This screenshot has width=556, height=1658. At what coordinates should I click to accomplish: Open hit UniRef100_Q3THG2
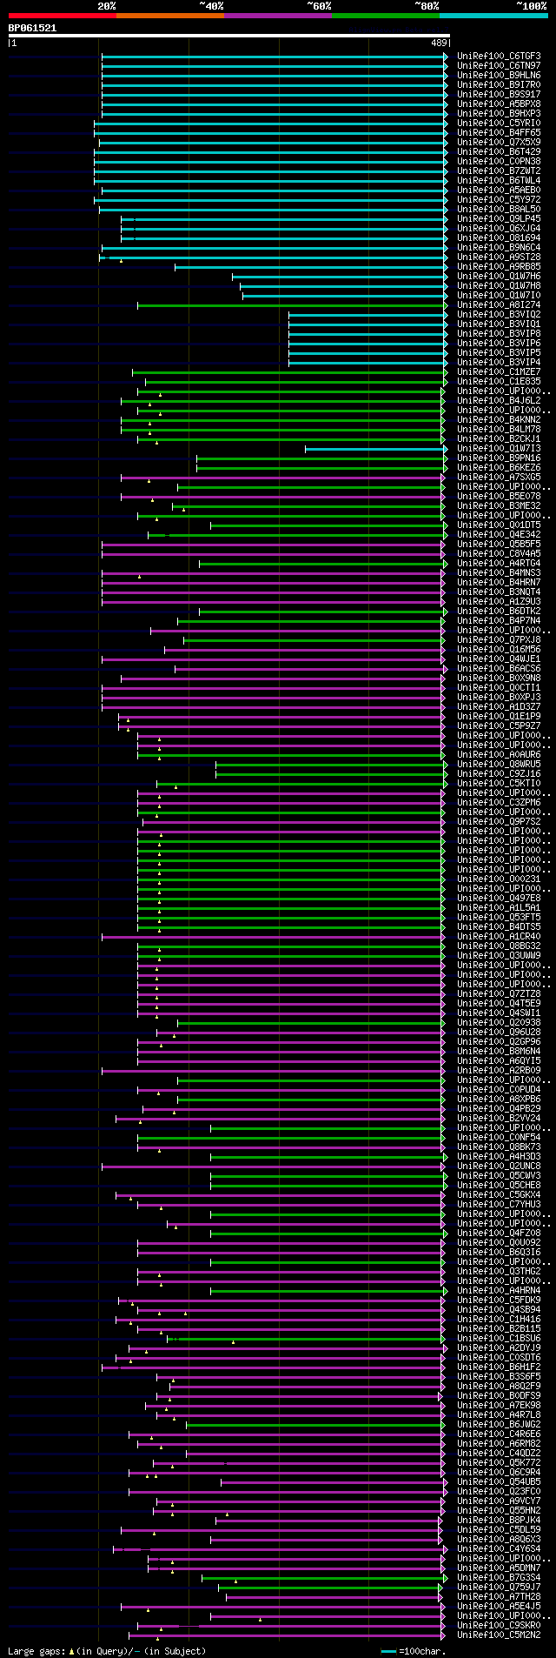click(x=499, y=1271)
